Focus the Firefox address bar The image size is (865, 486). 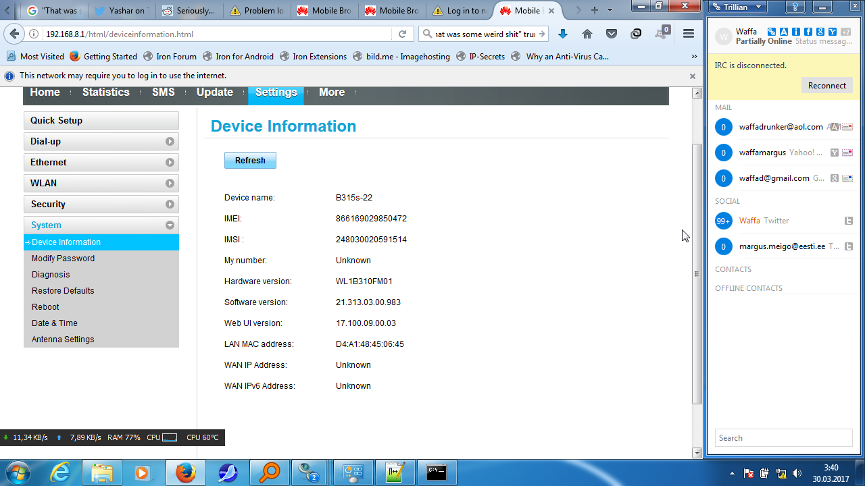coord(216,34)
